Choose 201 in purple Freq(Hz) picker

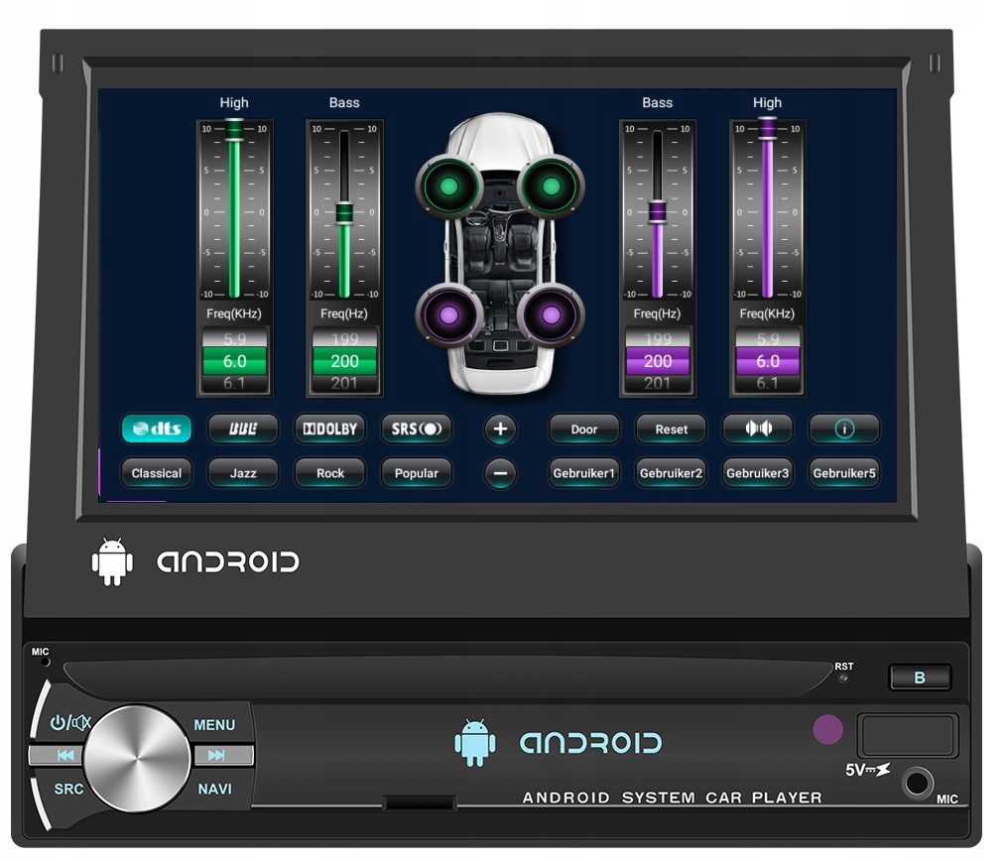(x=658, y=383)
